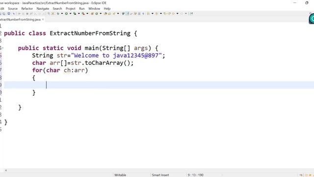Click the Smart Insert status entry
Screen dimensions: 314x177
tap(160, 175)
